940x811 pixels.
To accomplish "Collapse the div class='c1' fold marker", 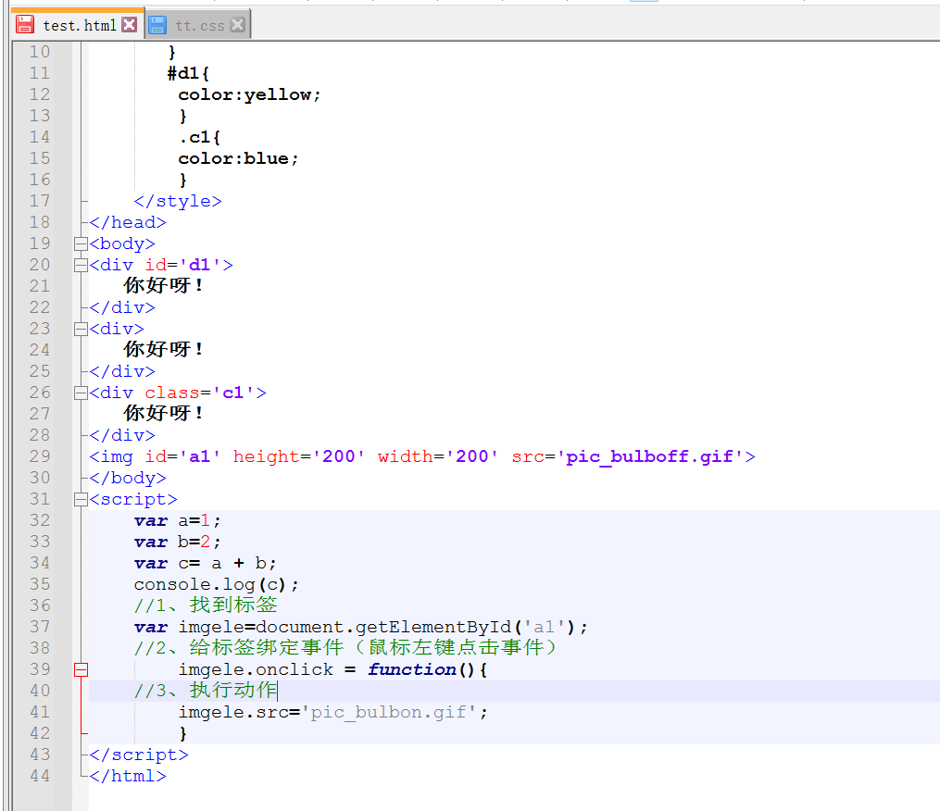I will click(81, 393).
